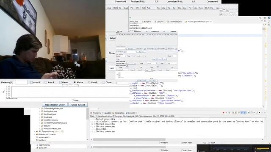Click the Open Perspective icon
Image resolution: width=271 pixels, height=152 pixels.
265,18
